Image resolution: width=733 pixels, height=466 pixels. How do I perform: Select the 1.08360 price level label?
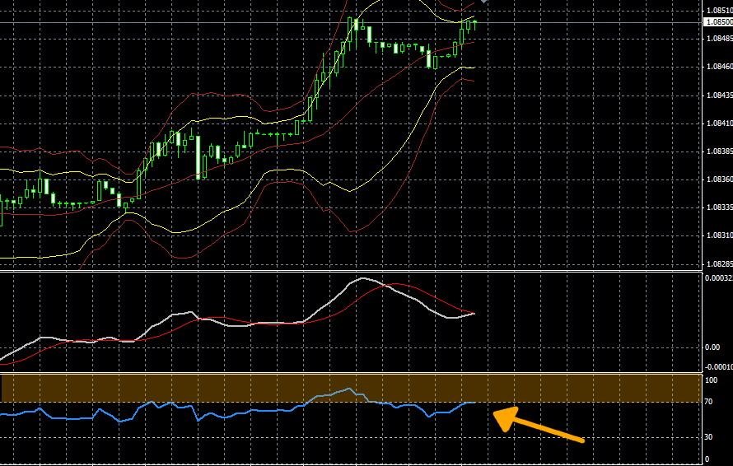pyautogui.click(x=720, y=179)
